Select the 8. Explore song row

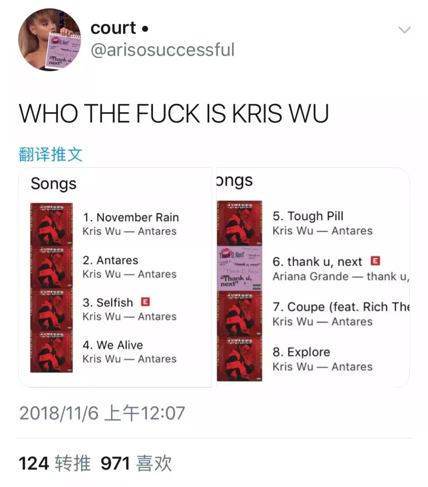coord(313,359)
